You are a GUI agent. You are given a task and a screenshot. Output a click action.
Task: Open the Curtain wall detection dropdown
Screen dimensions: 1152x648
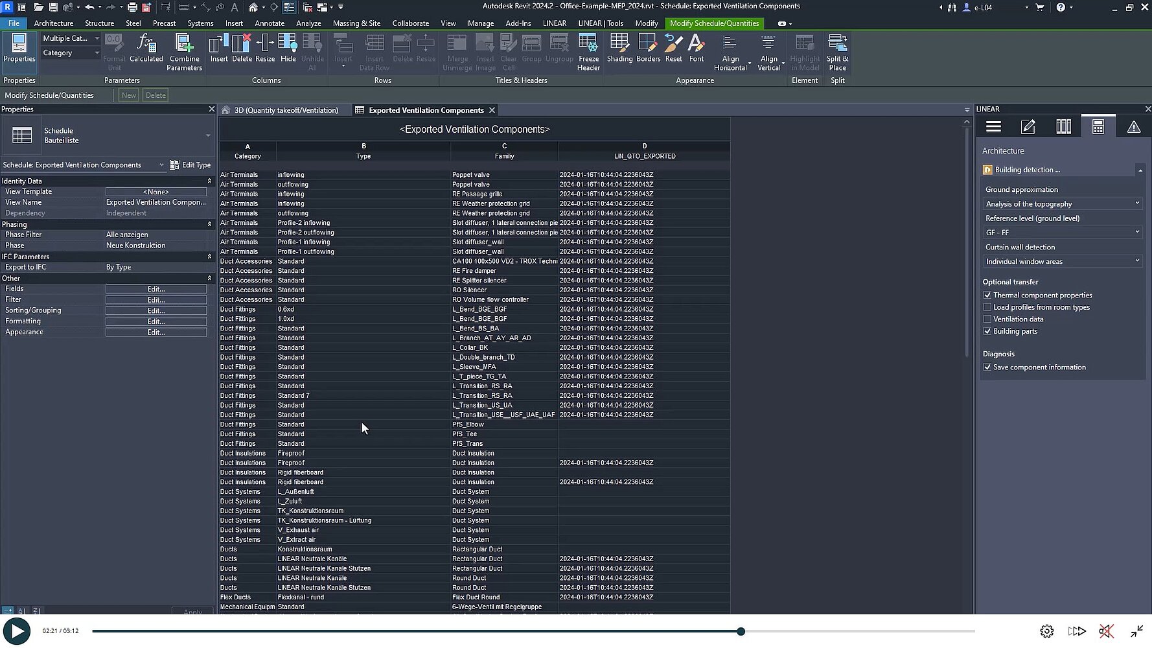click(x=1061, y=262)
